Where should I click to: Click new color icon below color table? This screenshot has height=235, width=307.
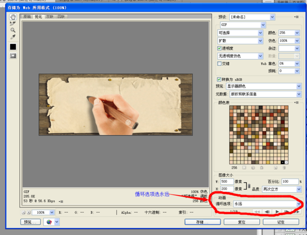click(275, 167)
